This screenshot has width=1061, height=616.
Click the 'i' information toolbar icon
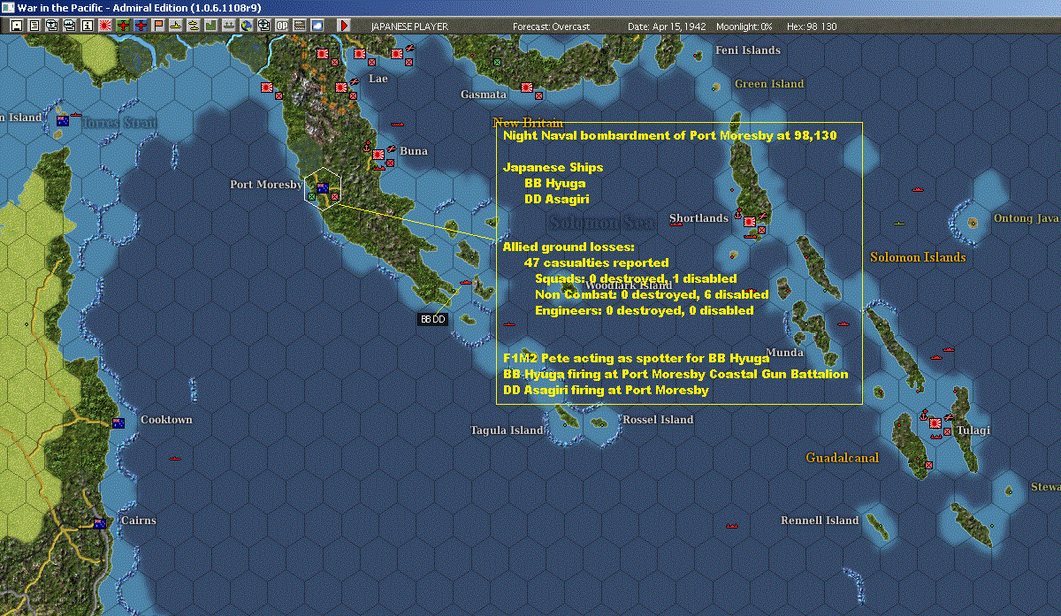pyautogui.click(x=87, y=26)
